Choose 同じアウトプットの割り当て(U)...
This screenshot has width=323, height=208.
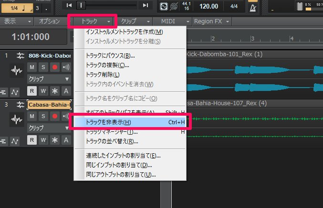(x=130, y=175)
